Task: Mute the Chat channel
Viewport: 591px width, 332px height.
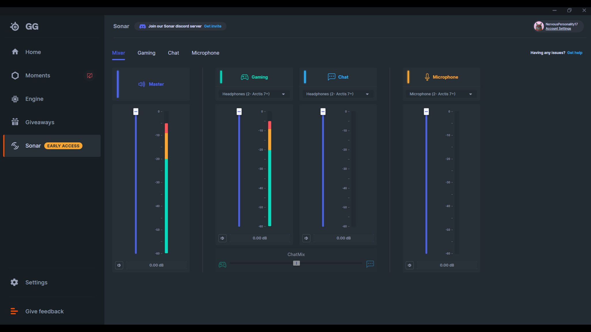Action: pos(306,238)
